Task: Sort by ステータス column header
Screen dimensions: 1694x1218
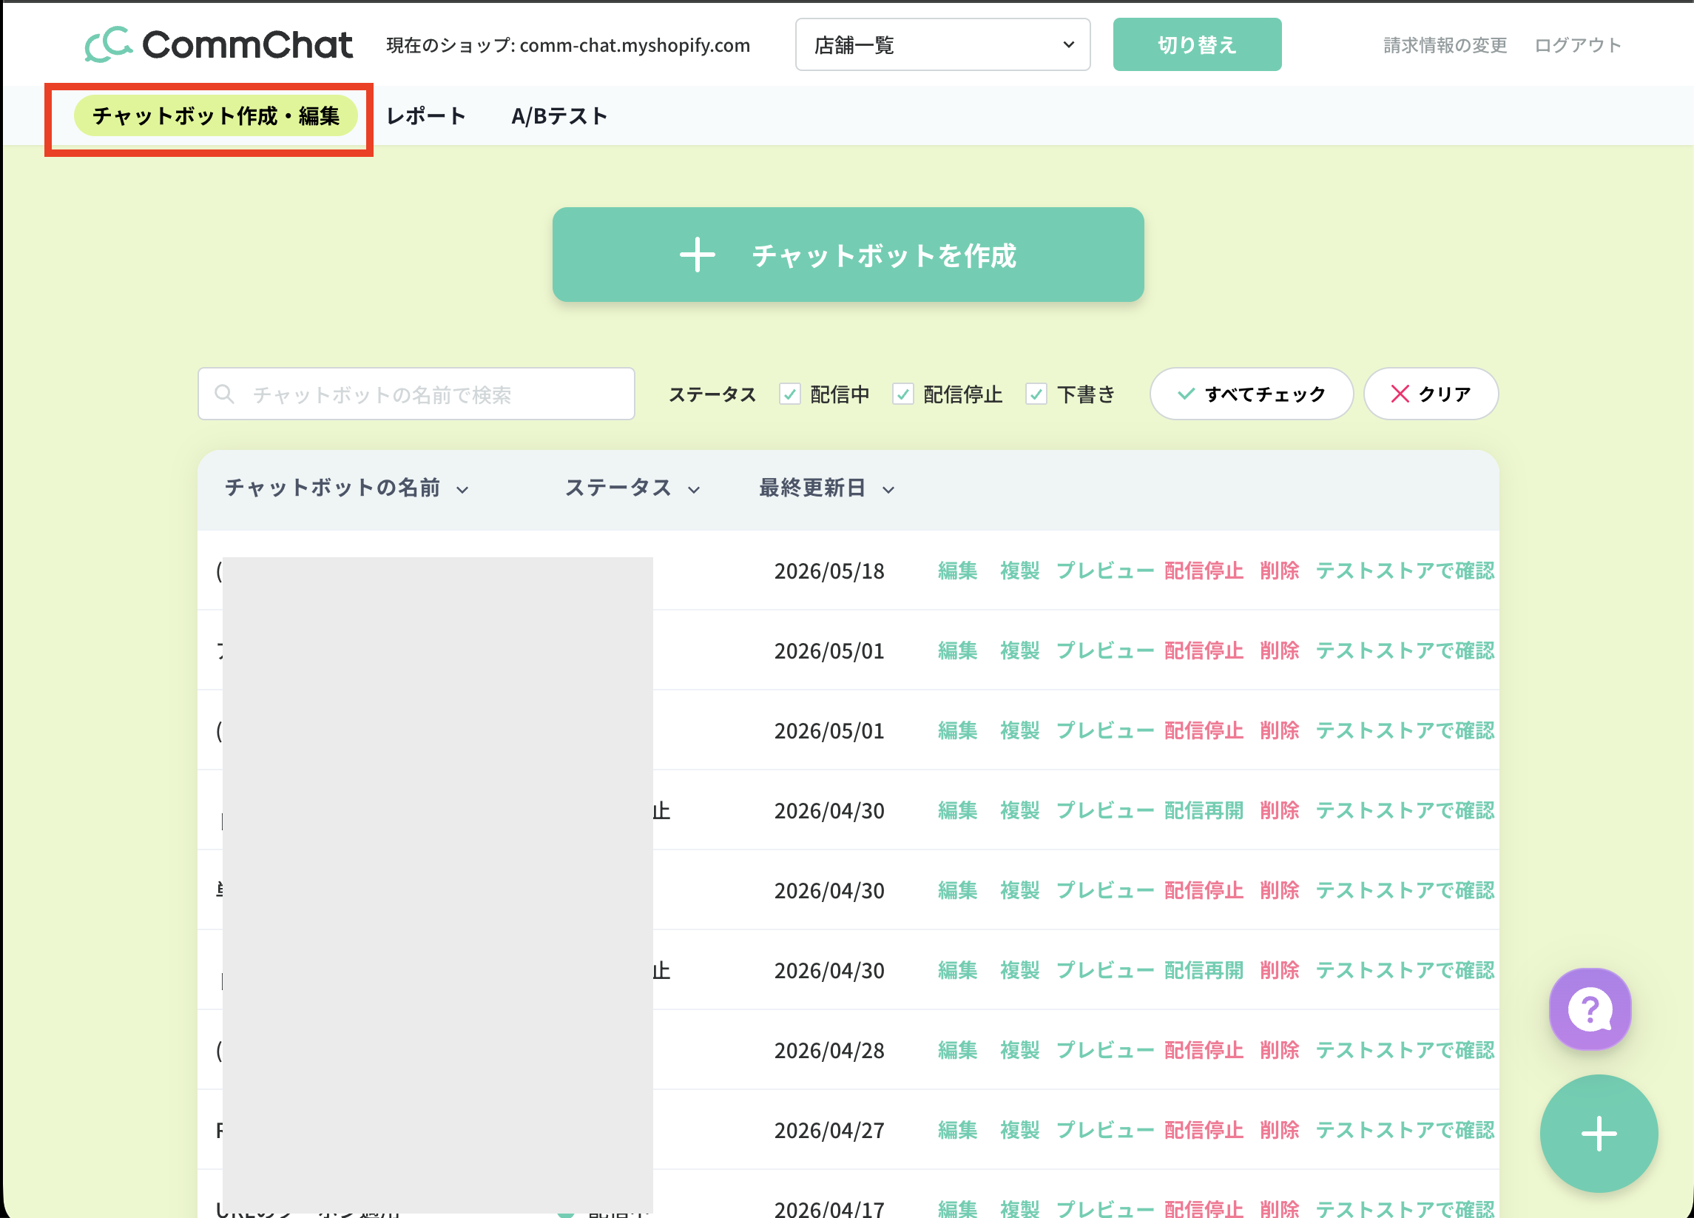Action: point(632,488)
